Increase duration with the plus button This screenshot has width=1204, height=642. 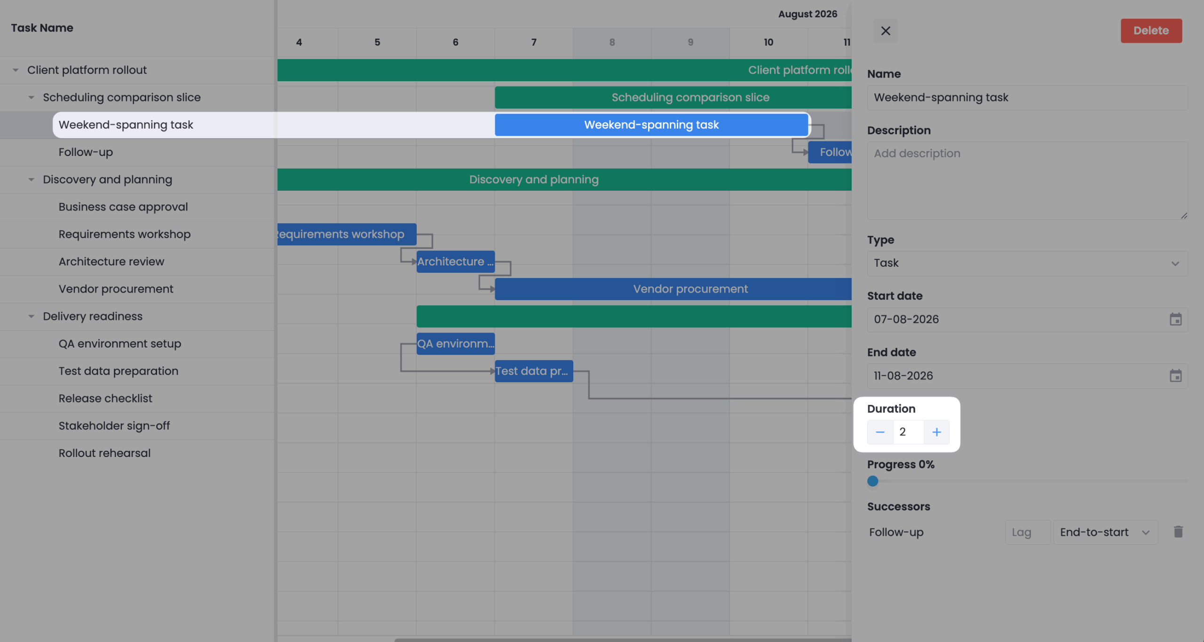tap(936, 432)
